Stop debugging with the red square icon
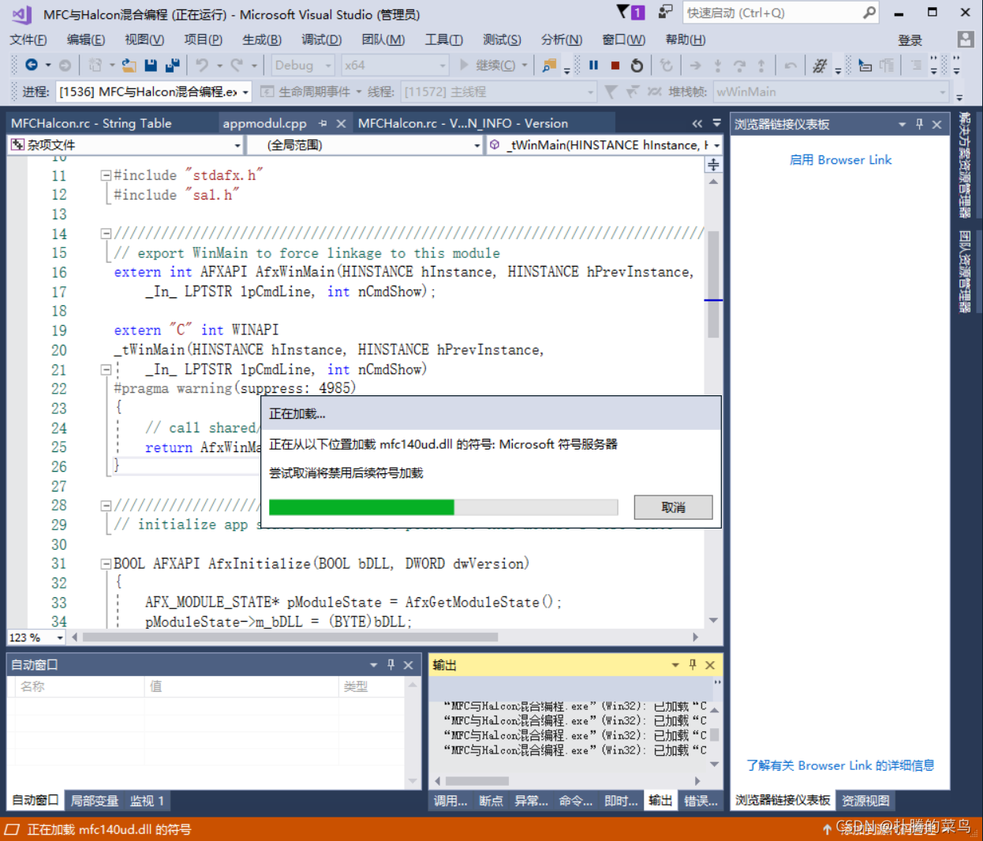 (x=615, y=65)
